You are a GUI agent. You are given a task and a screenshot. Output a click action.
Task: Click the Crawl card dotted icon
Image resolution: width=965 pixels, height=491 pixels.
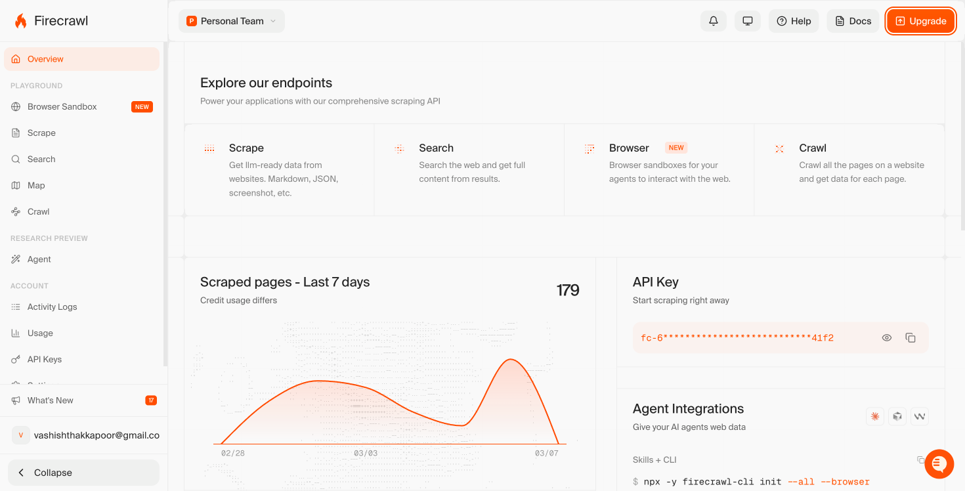click(x=779, y=149)
